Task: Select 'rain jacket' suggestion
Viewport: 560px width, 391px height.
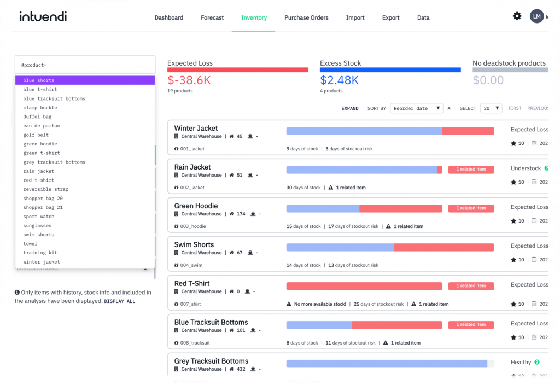Action: [x=85, y=171]
